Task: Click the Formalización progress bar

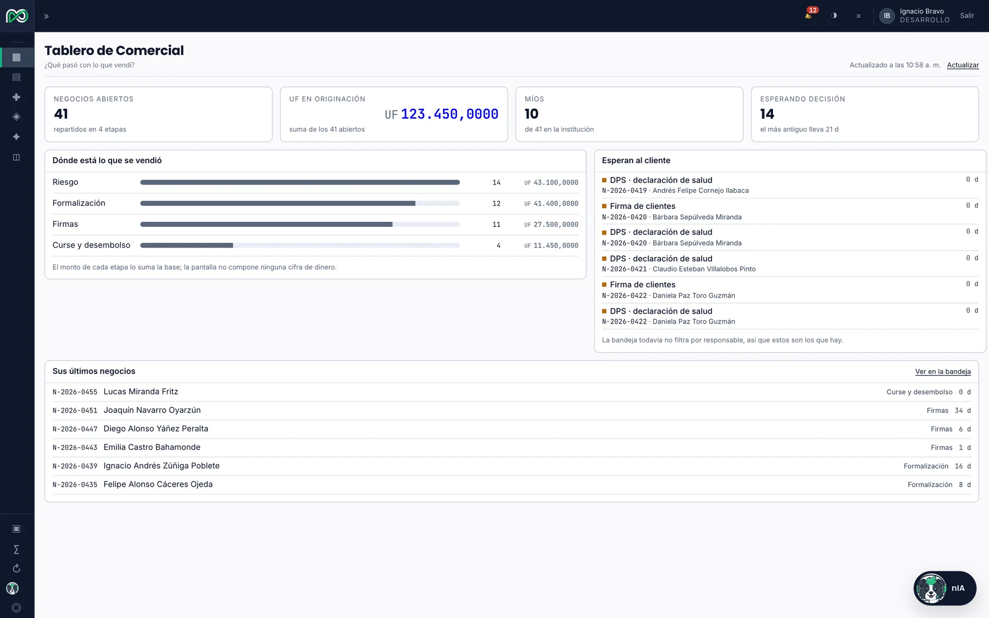Action: 300,203
